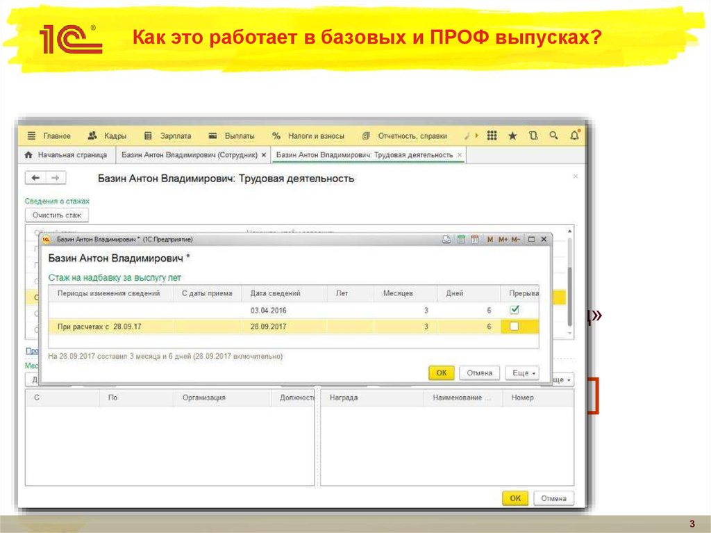The image size is (711, 533).
Task: Click the favorites star icon
Action: coord(512,135)
